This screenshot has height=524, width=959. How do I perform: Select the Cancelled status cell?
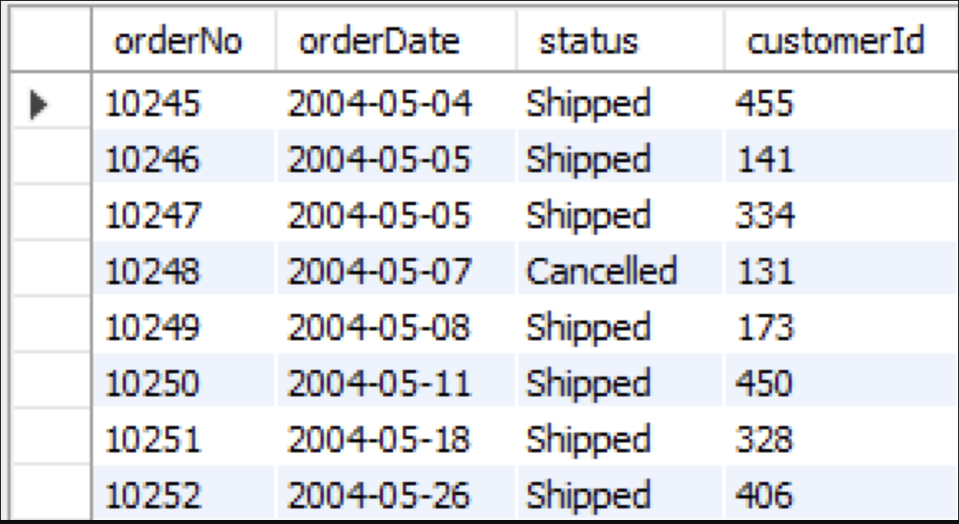pos(620,270)
